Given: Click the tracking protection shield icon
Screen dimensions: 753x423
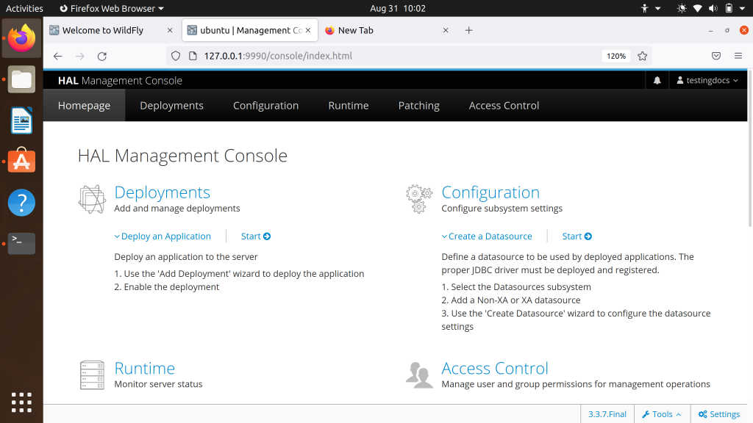Looking at the screenshot, I should point(174,55).
